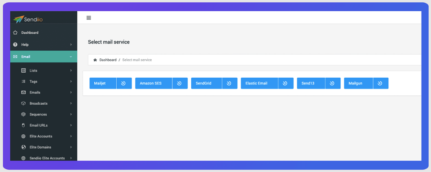Viewport: 431px width, 172px height.
Task: Expand the Lists submenu chevron
Action: pyautogui.click(x=71, y=71)
